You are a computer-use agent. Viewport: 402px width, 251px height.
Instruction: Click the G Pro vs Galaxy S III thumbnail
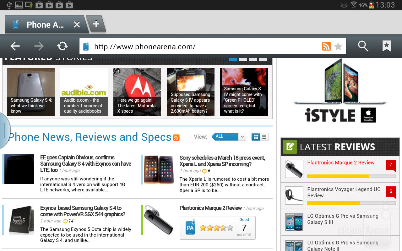[x=294, y=222]
